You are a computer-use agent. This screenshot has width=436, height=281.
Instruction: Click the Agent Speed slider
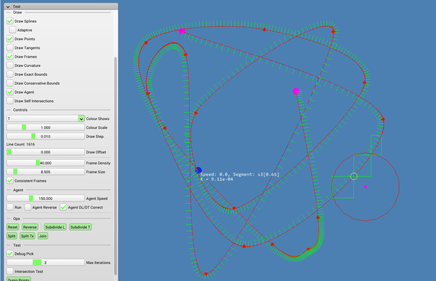[46, 198]
